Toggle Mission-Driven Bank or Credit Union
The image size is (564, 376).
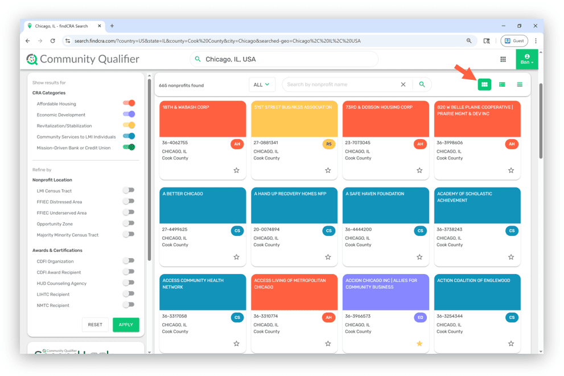point(129,148)
